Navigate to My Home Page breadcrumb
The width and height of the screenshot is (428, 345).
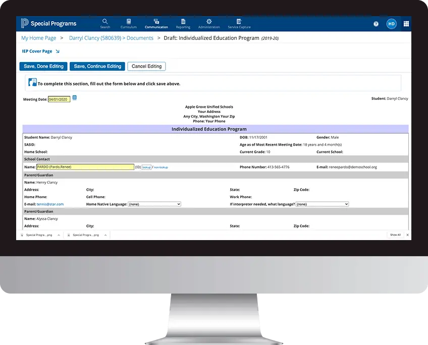(38, 38)
